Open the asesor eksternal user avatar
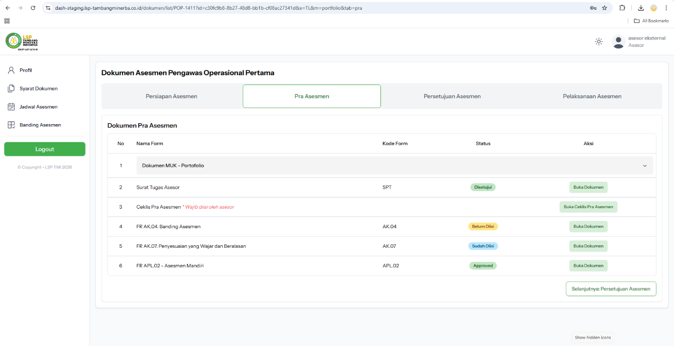This screenshot has height=346, width=674. [618, 42]
